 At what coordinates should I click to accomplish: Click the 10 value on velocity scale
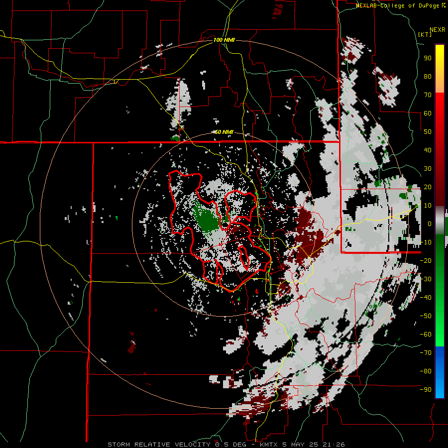pyautogui.click(x=428, y=206)
